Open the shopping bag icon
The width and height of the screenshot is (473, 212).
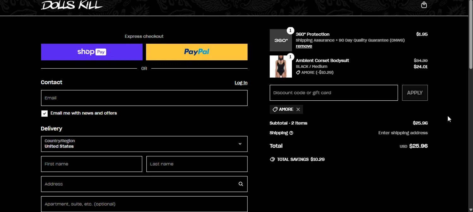click(424, 5)
